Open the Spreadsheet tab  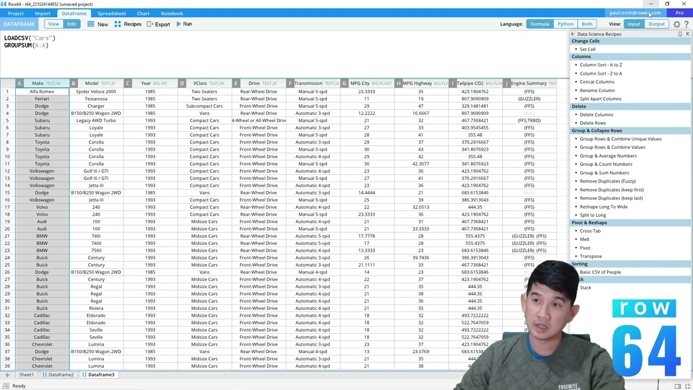pyautogui.click(x=112, y=13)
